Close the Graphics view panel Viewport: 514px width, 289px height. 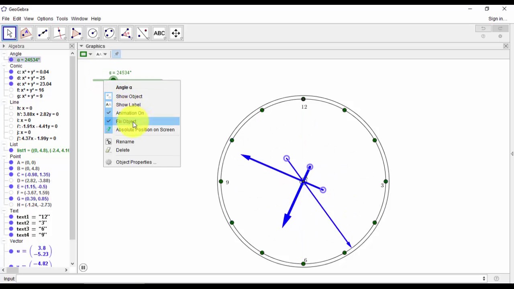click(506, 46)
